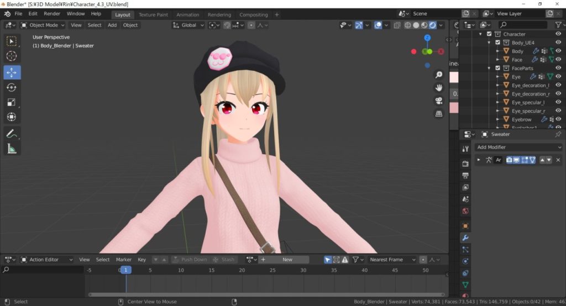Choose the Annotate pencil tool

12,133
